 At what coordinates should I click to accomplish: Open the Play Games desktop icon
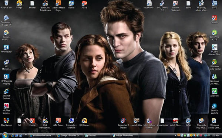pyautogui.click(x=6, y=122)
